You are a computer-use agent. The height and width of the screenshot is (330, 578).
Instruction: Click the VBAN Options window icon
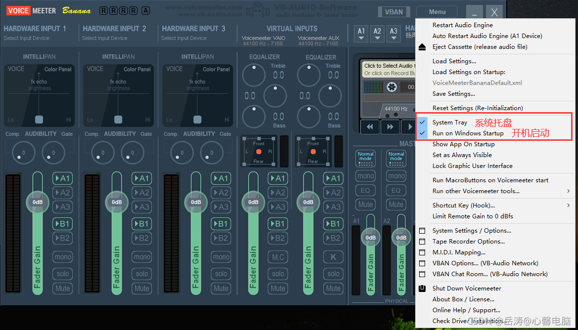click(x=422, y=263)
